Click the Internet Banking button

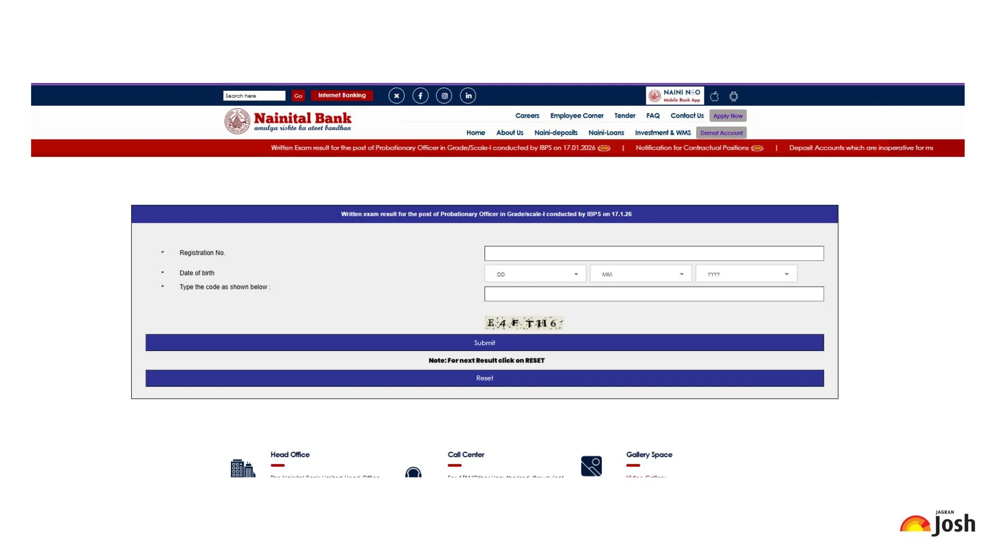(342, 95)
